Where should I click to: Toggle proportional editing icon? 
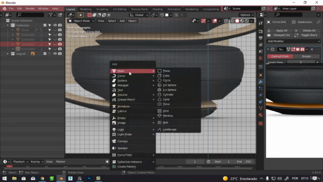click(x=176, y=15)
